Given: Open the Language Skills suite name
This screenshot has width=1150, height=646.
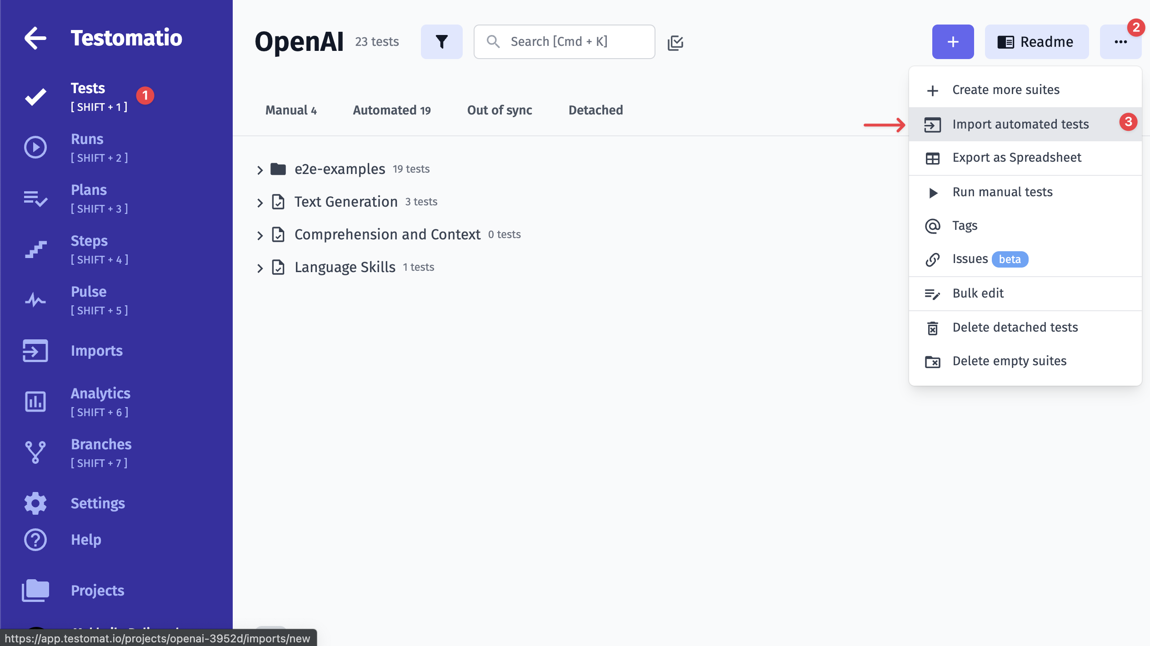Looking at the screenshot, I should (345, 267).
